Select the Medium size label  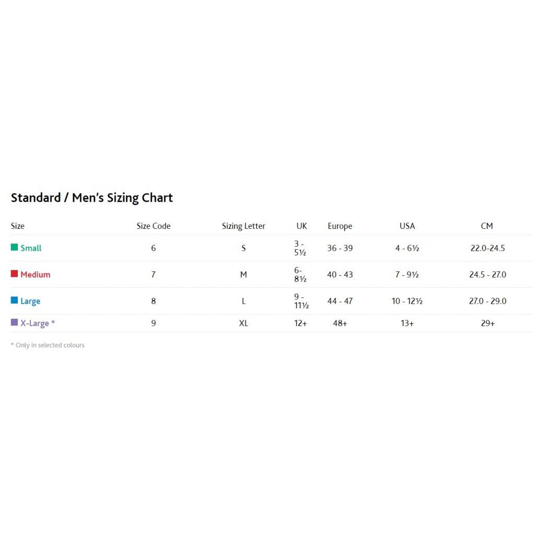point(36,275)
